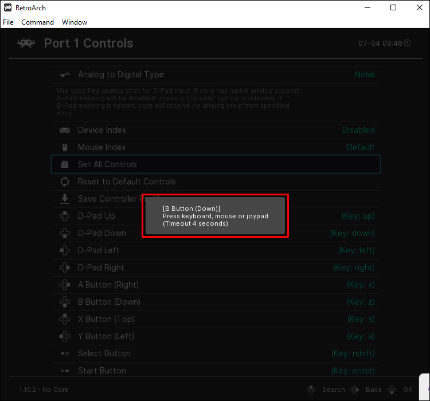
Task: Click the Y Button (Left) face-button icon
Action: (65, 336)
